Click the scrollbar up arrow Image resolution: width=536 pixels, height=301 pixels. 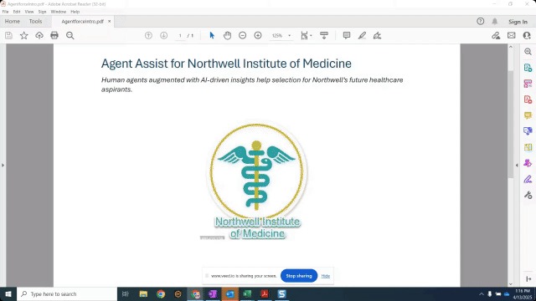pos(511,47)
